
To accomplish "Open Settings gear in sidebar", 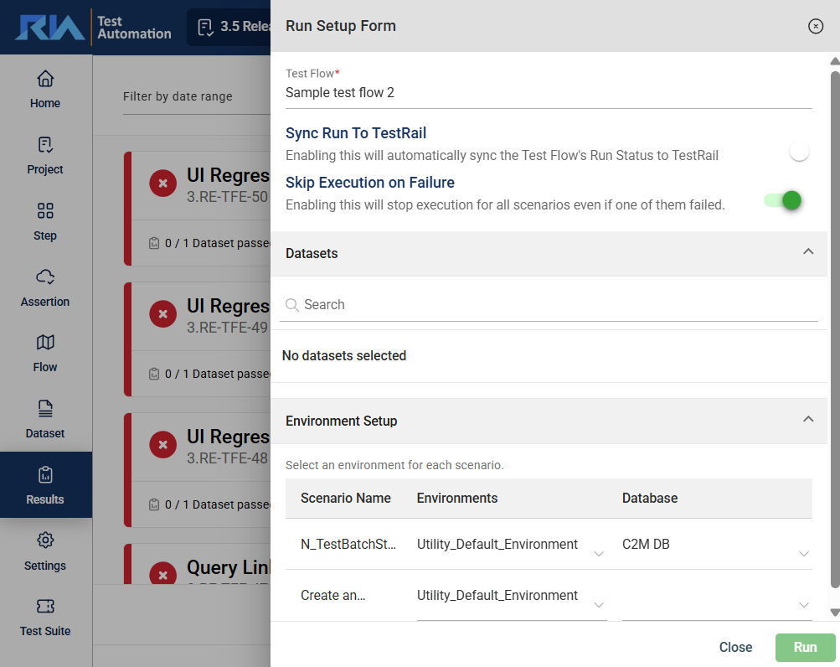I will [45, 540].
